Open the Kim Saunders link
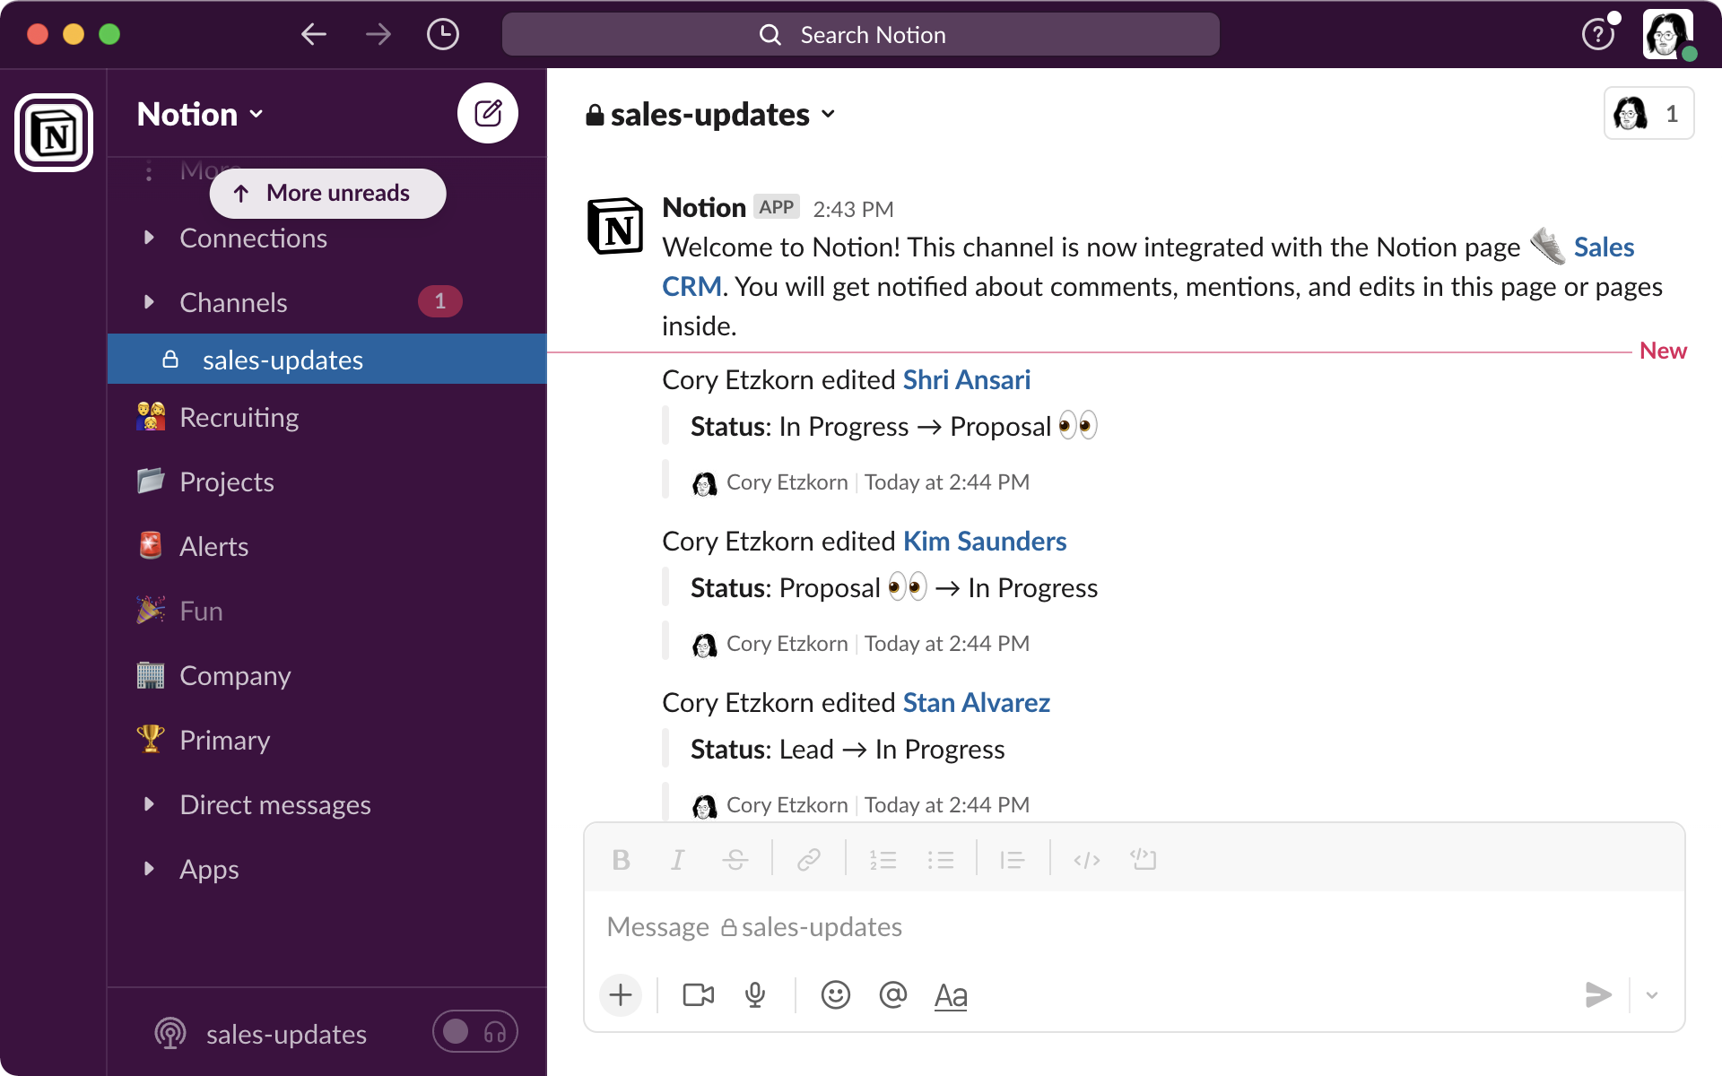 984,541
